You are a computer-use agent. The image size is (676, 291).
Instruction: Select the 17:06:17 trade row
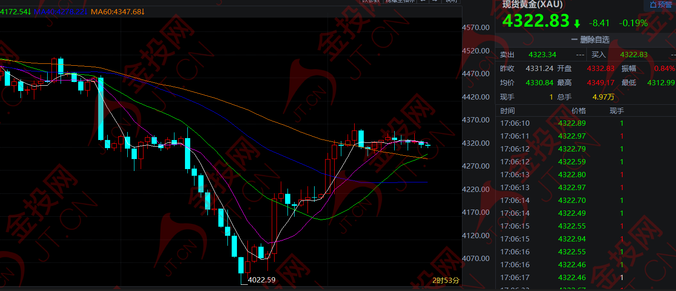[x=586, y=278]
